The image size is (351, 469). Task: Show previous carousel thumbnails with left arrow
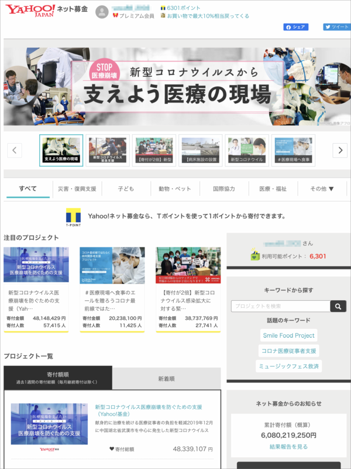15,150
